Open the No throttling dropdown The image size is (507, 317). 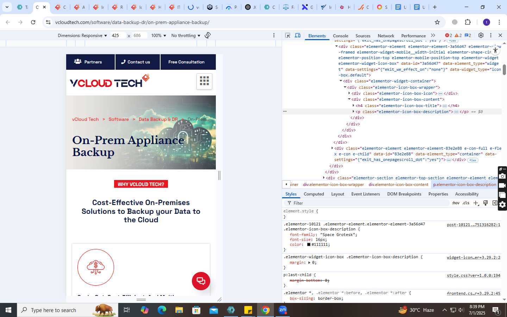186,36
